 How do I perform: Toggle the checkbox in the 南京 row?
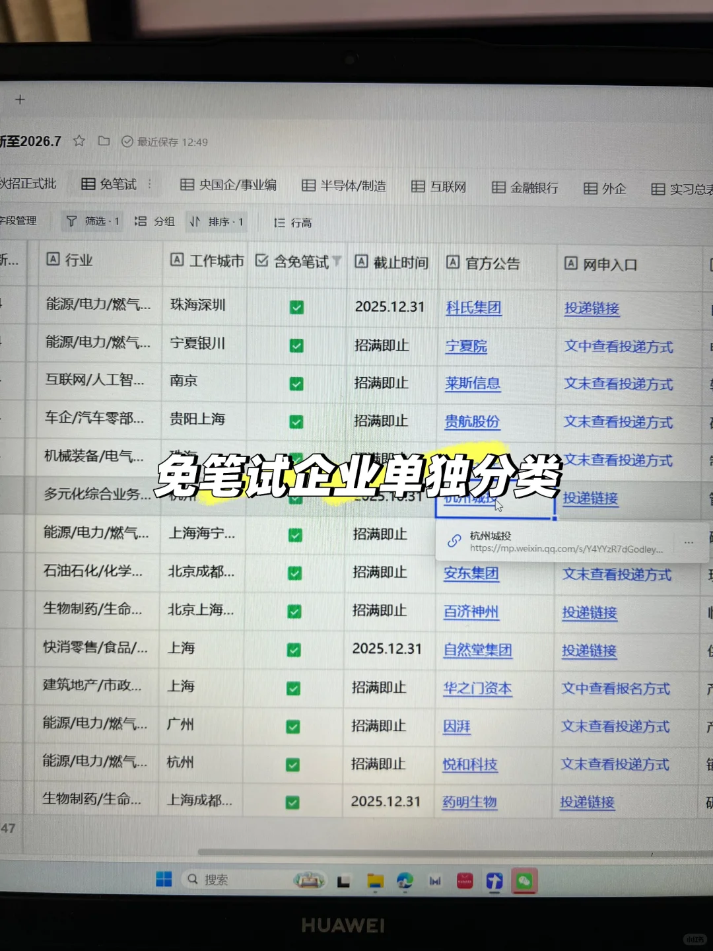(x=297, y=384)
